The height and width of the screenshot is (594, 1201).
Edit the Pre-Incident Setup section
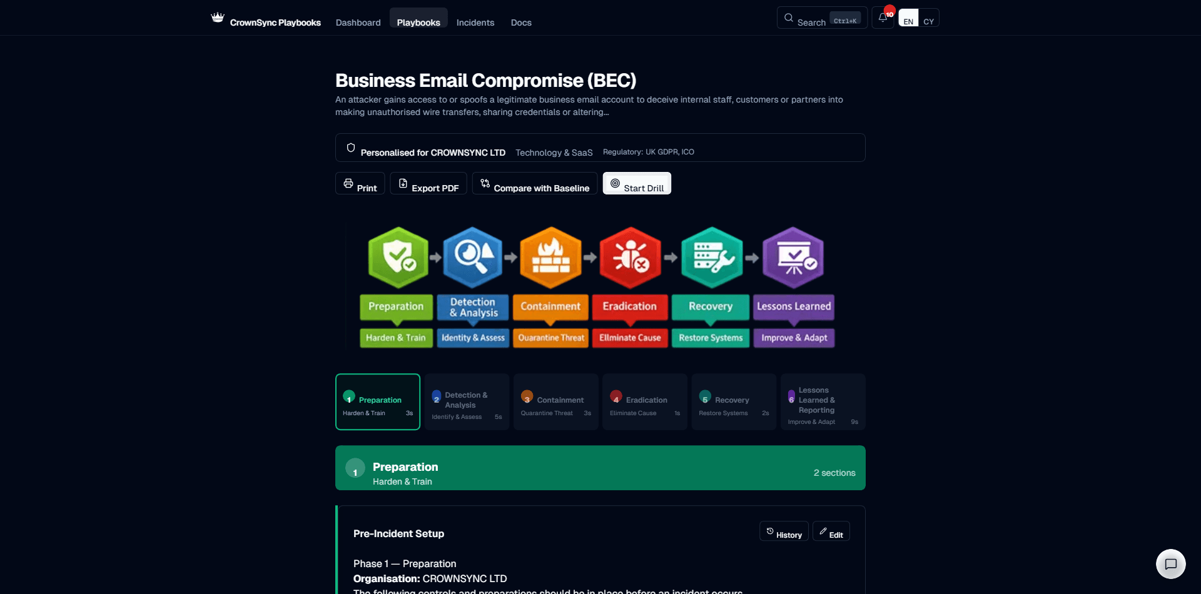[x=831, y=531]
